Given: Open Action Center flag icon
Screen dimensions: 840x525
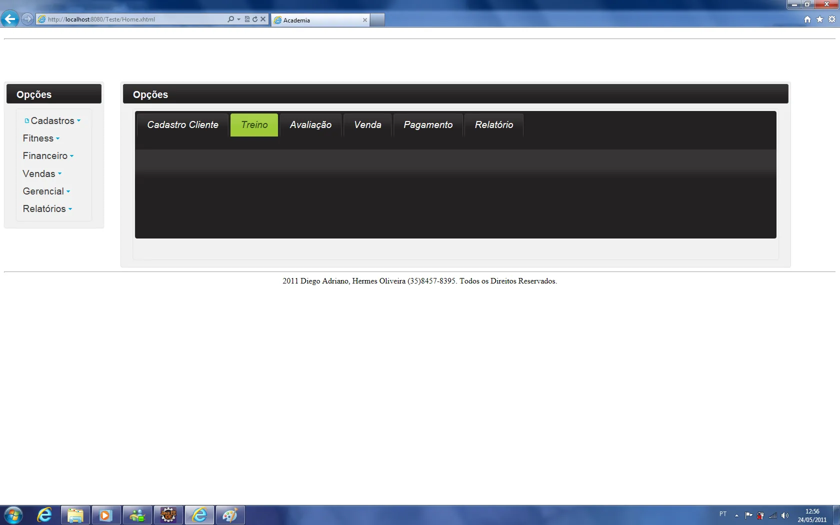Looking at the screenshot, I should coord(748,515).
